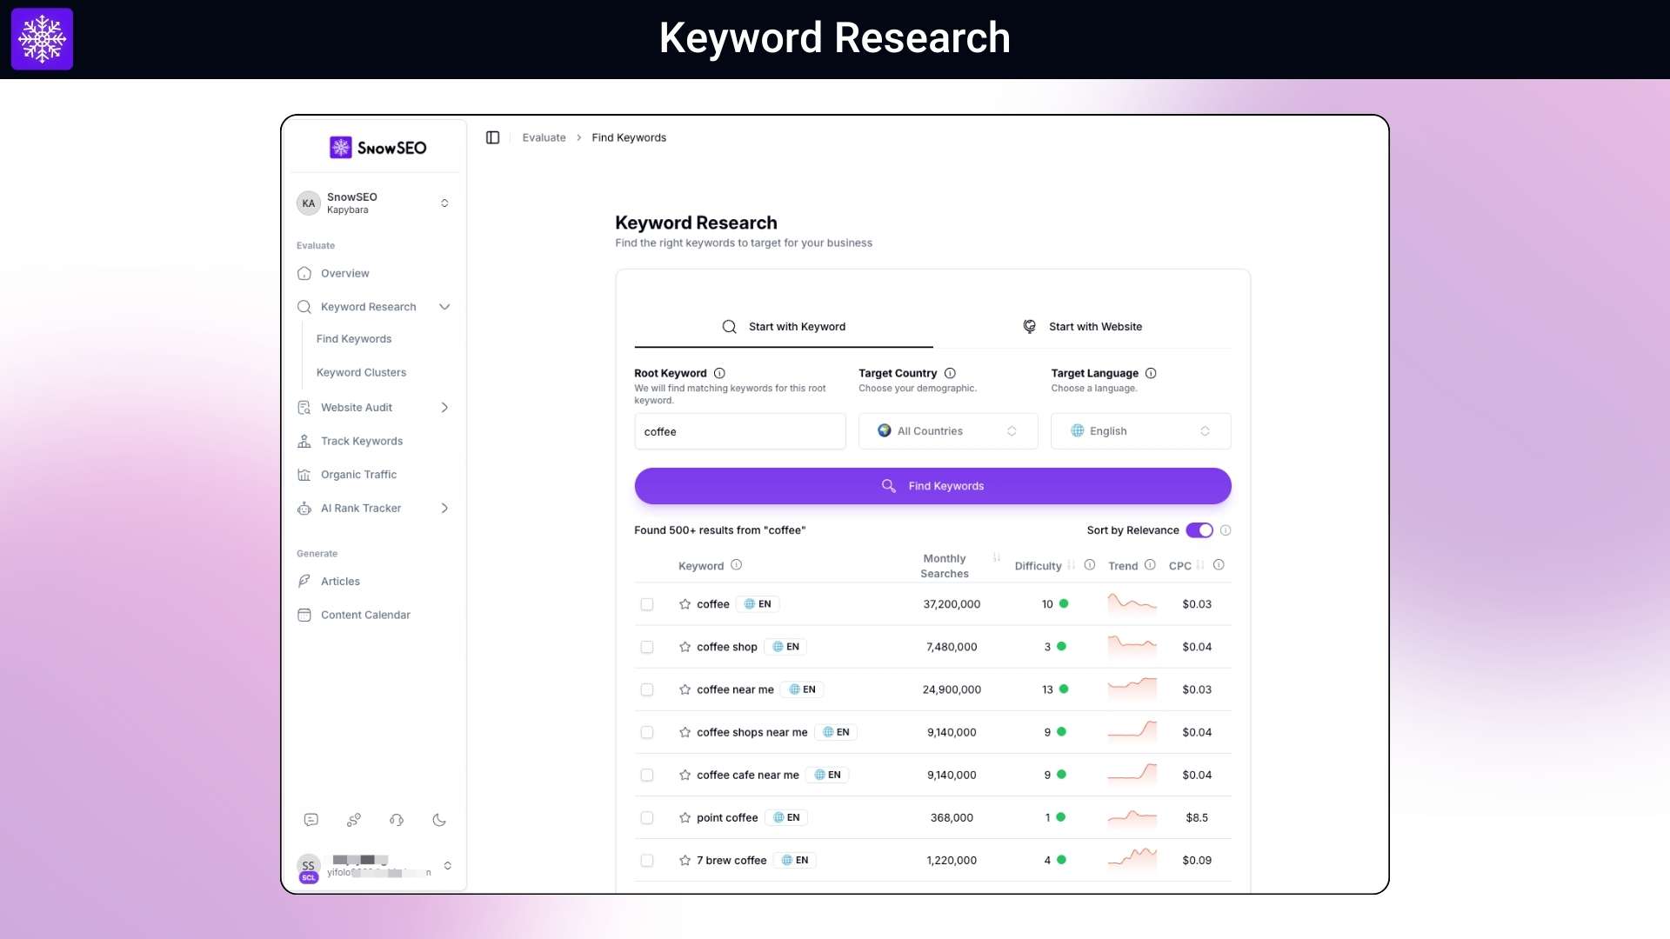
Task: Expand the Website Audit section
Action: pos(444,407)
